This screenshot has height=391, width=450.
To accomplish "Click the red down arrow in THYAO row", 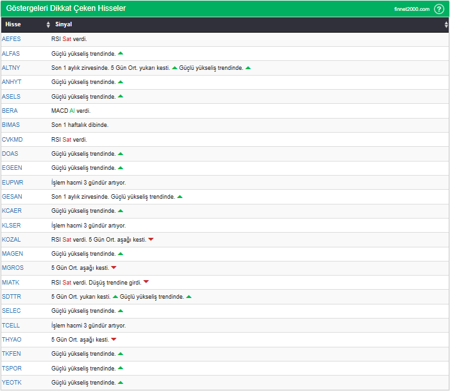I will point(113,339).
